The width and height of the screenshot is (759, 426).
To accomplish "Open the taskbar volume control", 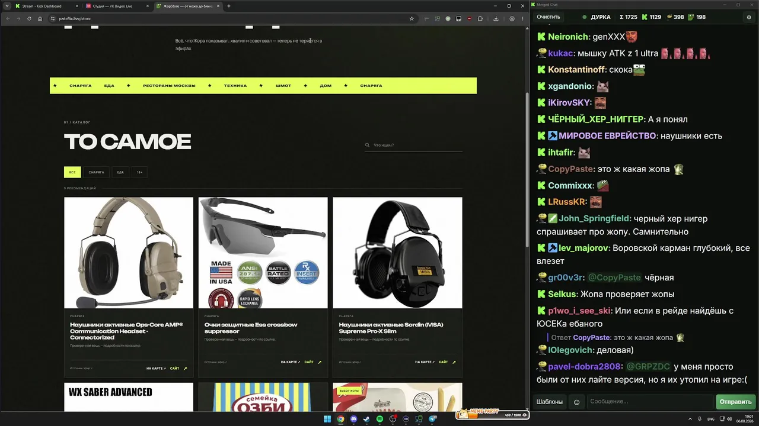I will pyautogui.click(x=729, y=419).
